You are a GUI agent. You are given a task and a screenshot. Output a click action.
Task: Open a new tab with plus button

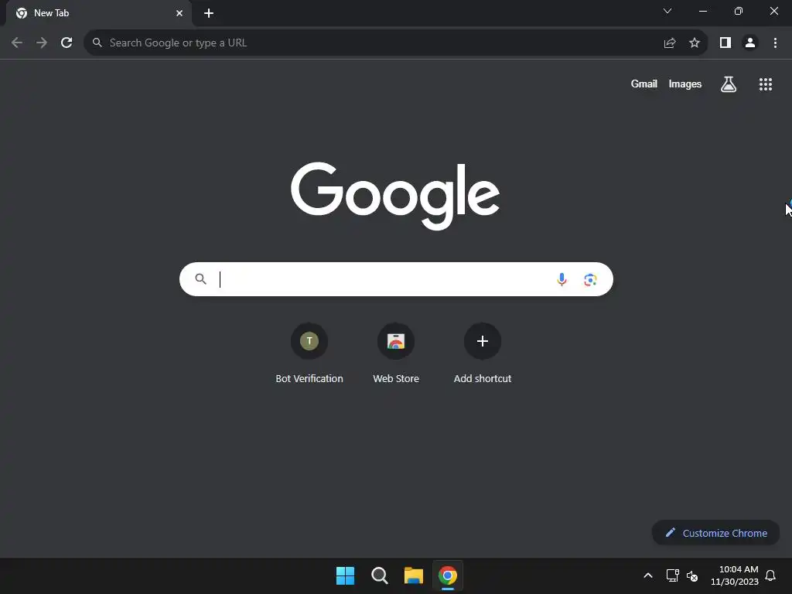(209, 13)
